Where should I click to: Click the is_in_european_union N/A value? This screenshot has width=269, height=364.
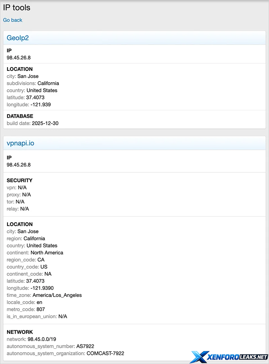coord(63,316)
